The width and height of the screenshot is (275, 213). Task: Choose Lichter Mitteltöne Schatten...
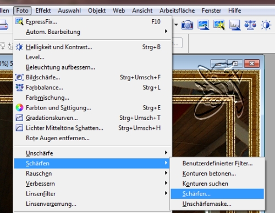92,128
